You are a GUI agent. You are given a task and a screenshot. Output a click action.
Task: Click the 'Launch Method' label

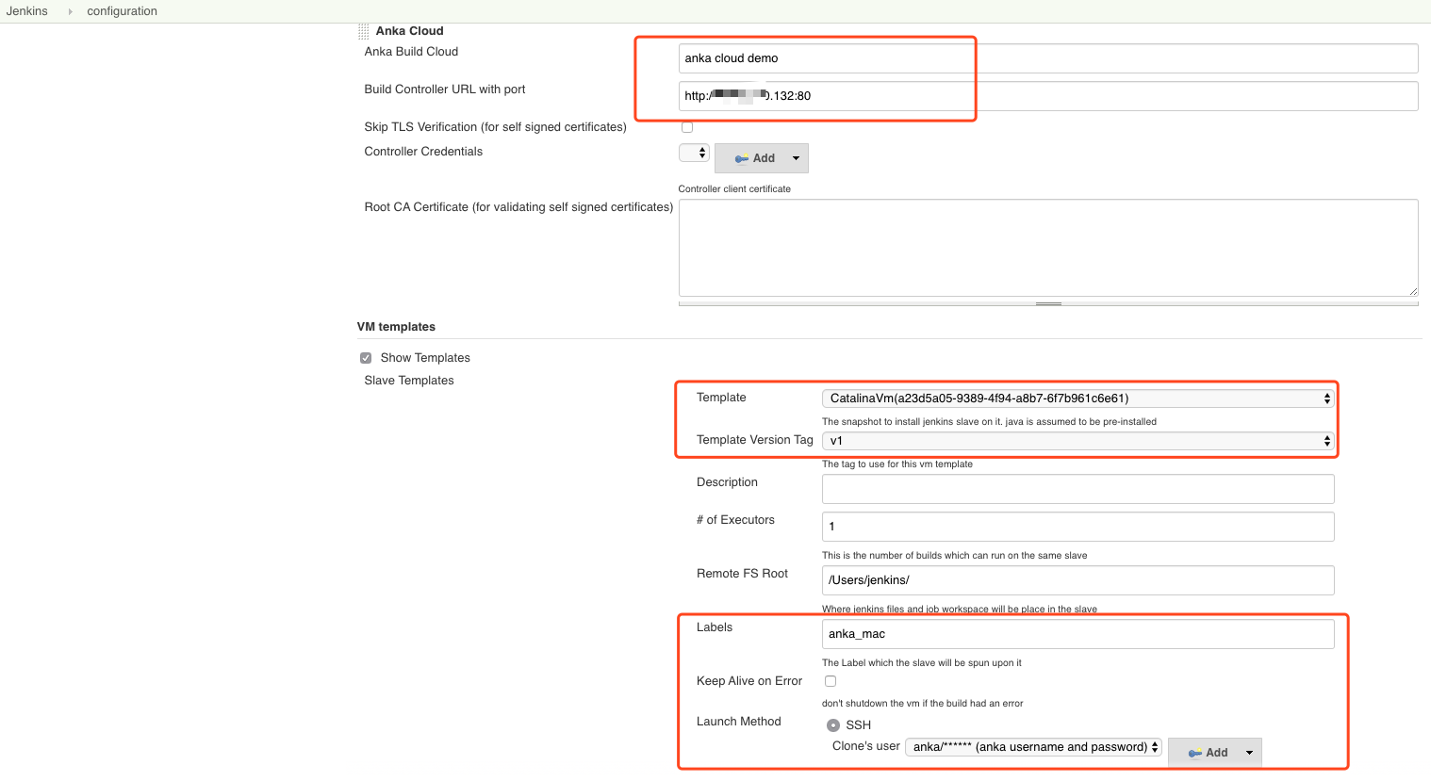click(x=739, y=722)
